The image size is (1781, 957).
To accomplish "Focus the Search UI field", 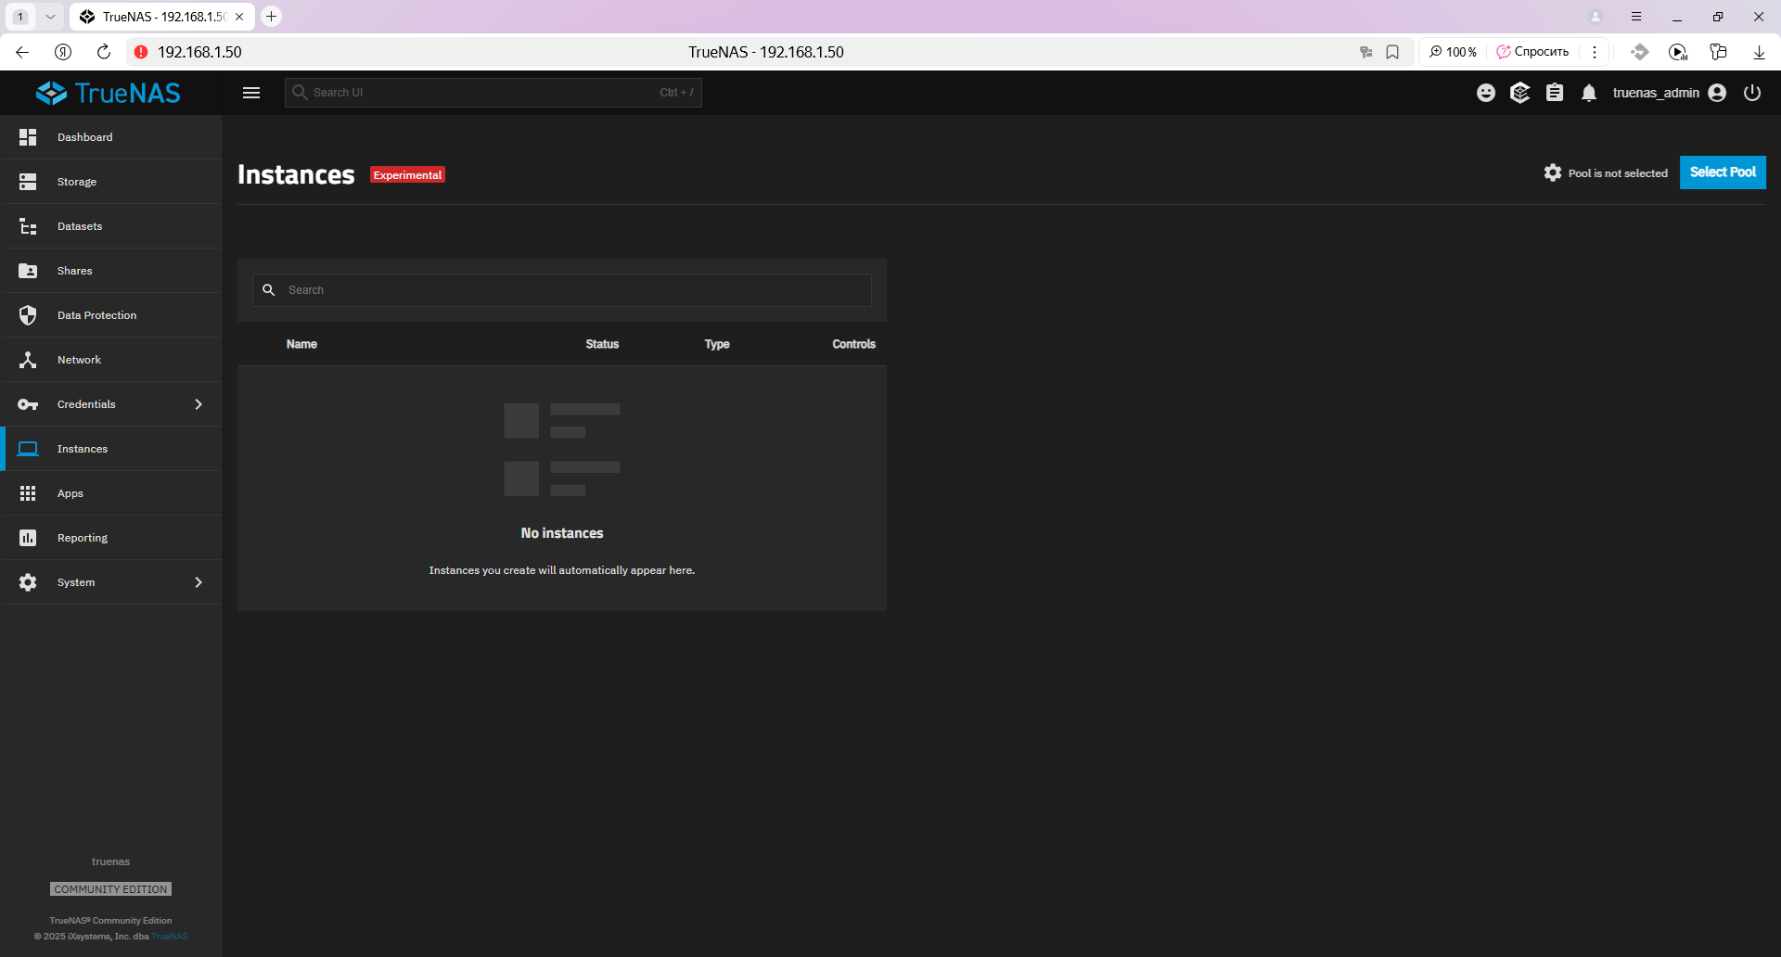I will click(493, 93).
